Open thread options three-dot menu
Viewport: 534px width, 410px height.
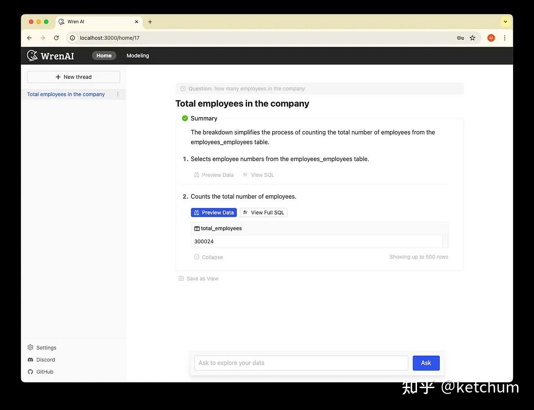pos(117,94)
